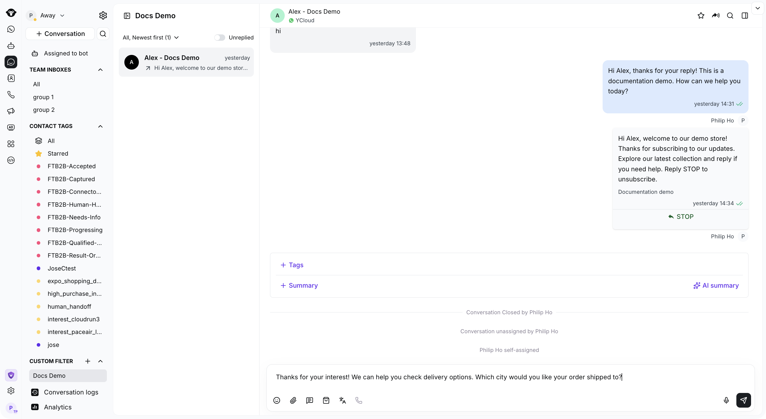The image size is (766, 419).
Task: Open the developer code icon in sidebar
Action: (x=11, y=160)
